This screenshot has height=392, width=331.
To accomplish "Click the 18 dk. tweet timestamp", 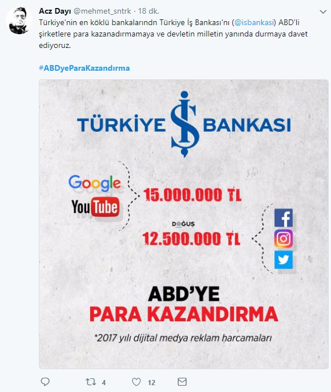I will (x=148, y=11).
